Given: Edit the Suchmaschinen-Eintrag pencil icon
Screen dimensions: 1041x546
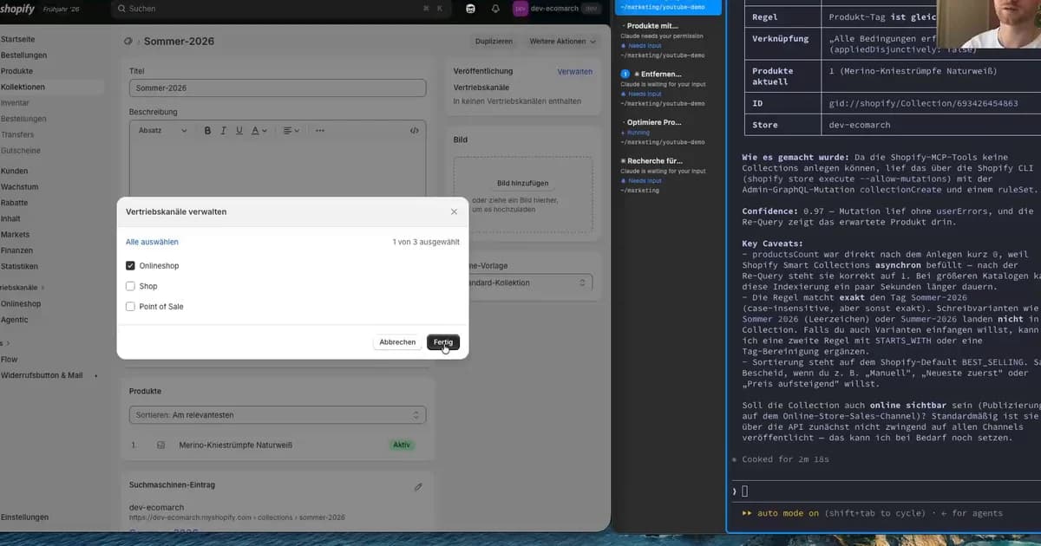Looking at the screenshot, I should (x=418, y=487).
